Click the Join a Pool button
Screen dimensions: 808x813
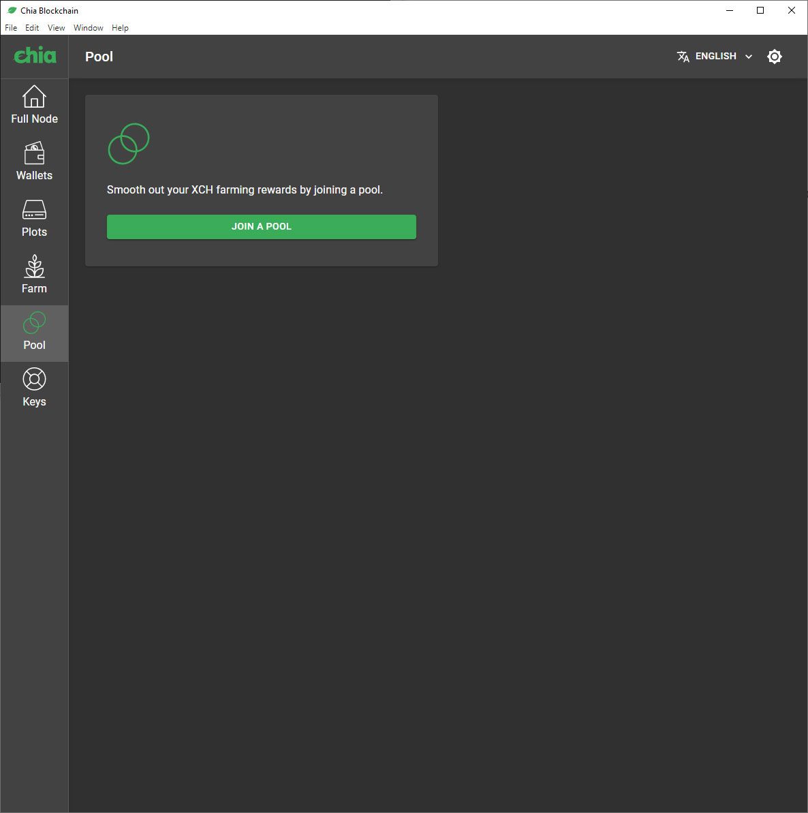[x=261, y=226]
